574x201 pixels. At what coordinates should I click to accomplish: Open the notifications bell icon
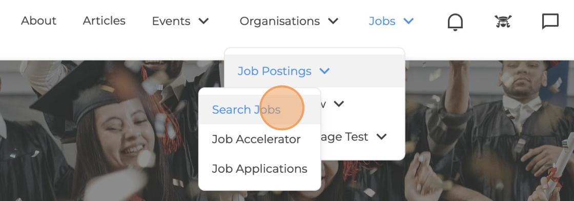point(455,22)
